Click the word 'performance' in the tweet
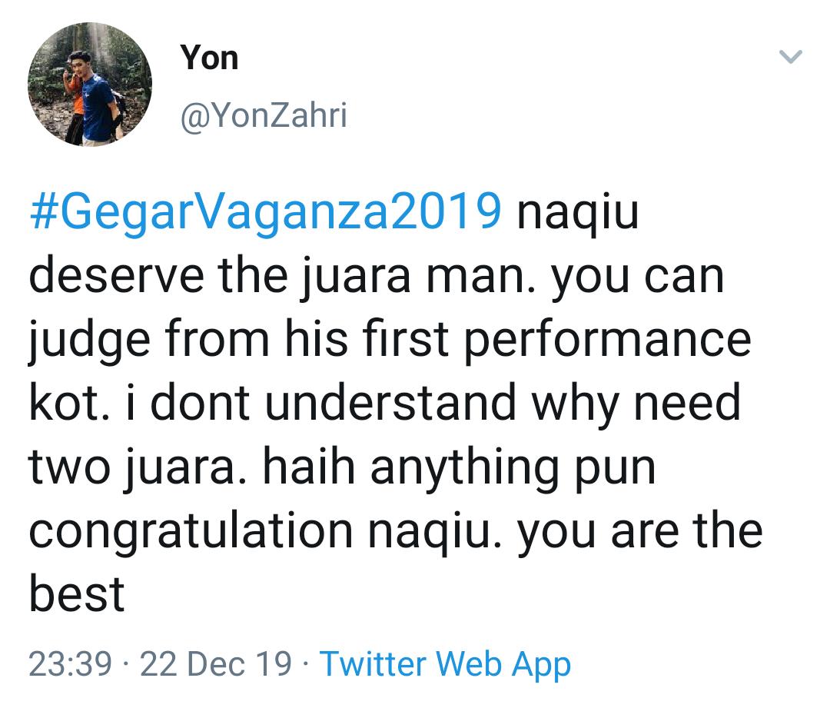830x708 pixels. point(608,340)
